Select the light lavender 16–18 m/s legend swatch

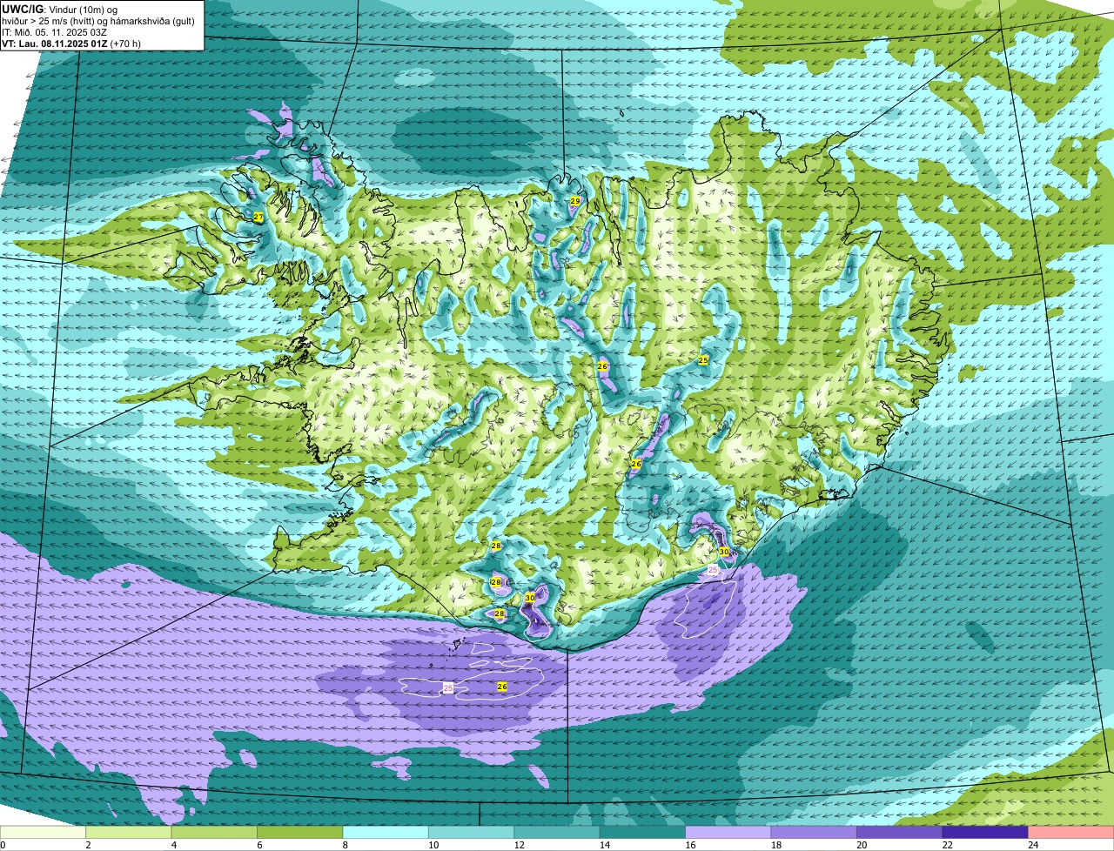coord(728,833)
